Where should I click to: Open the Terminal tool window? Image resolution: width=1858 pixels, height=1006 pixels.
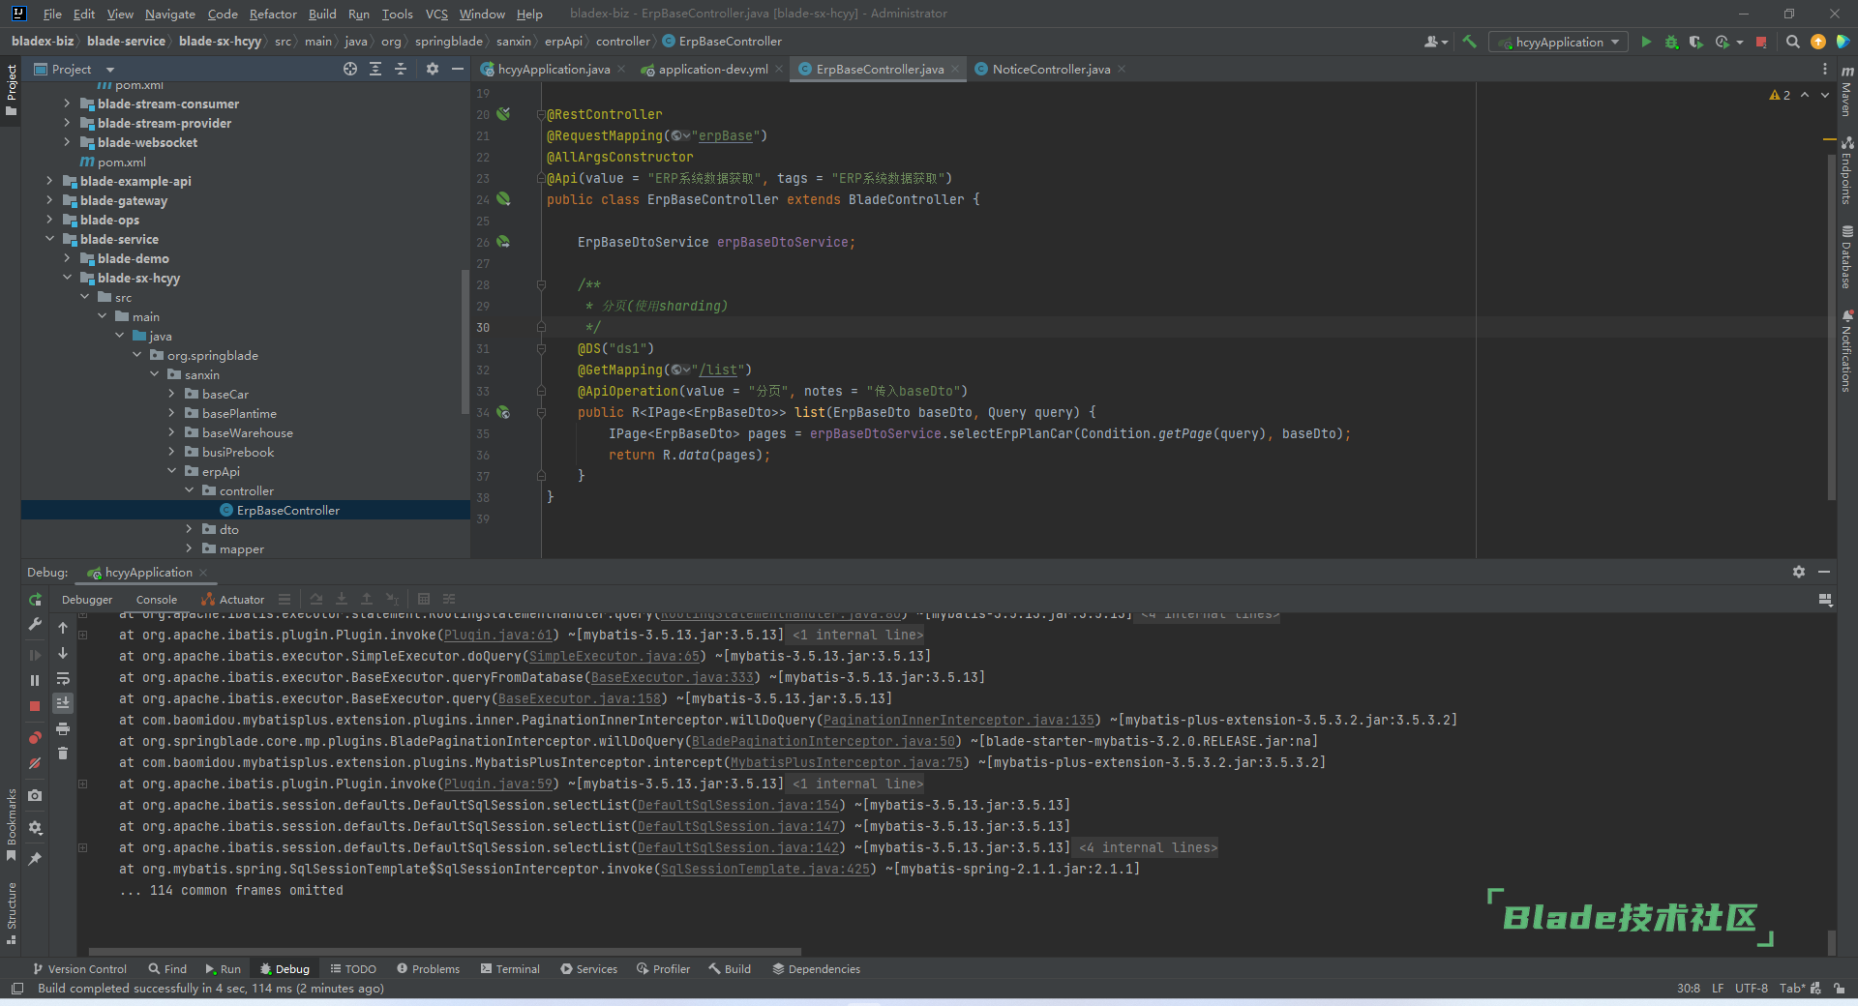tap(510, 968)
